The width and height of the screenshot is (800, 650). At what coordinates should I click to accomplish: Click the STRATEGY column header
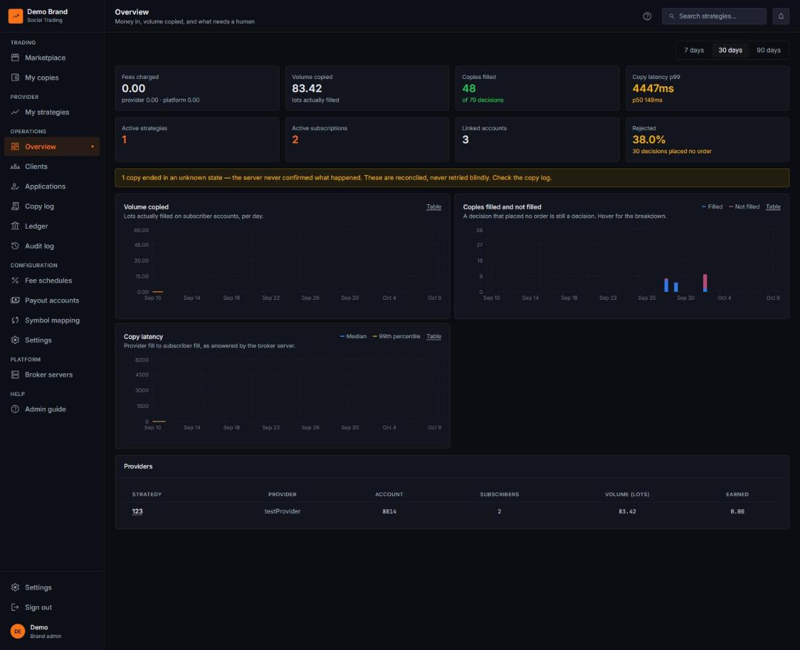[x=147, y=494]
